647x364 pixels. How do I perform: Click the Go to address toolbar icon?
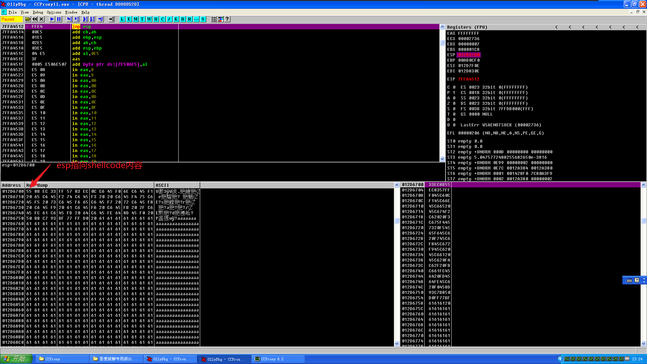tap(111, 19)
